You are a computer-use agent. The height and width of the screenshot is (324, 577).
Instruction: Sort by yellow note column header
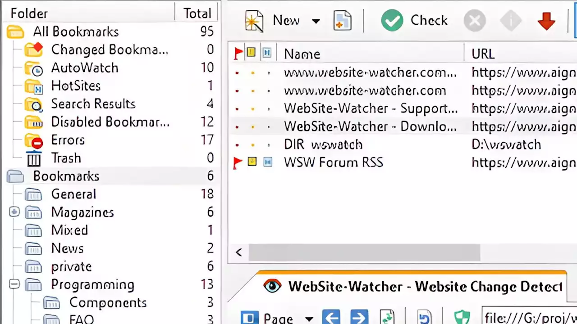coord(251,53)
